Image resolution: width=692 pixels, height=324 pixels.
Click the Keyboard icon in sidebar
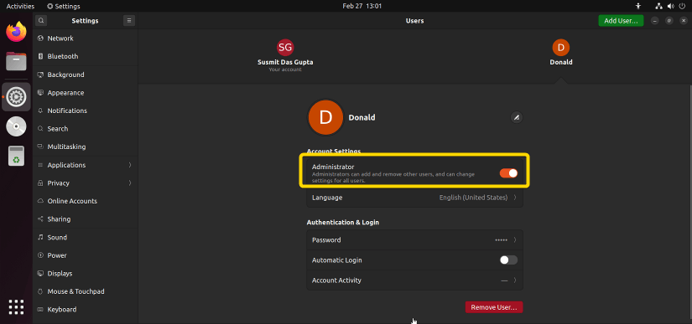[40, 310]
